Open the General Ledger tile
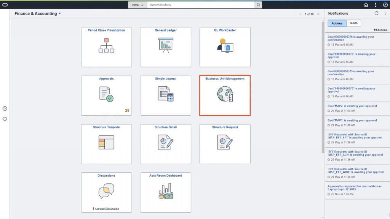This screenshot has width=390, height=219. 166,47
